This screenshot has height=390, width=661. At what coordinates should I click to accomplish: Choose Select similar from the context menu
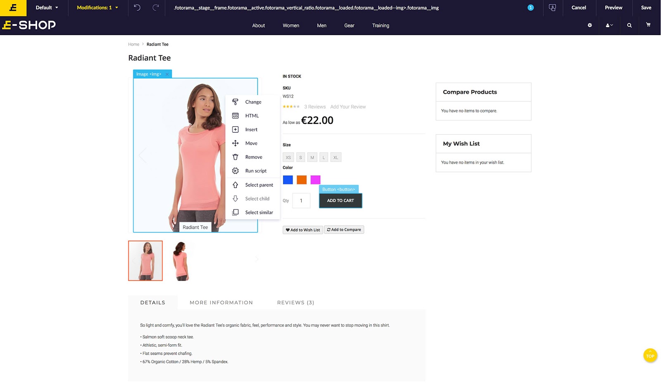click(259, 213)
